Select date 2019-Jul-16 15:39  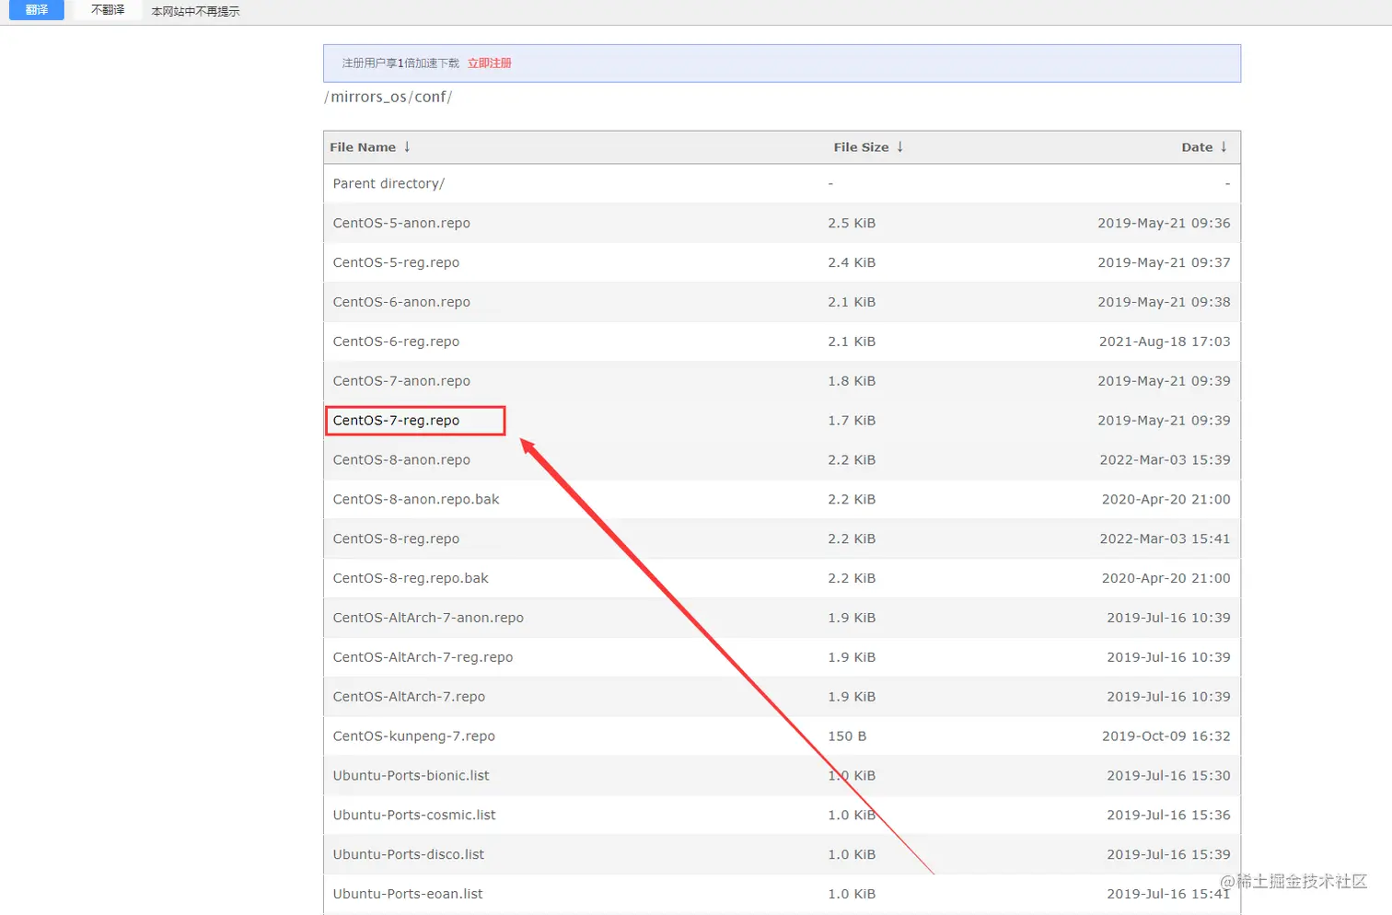click(x=1168, y=856)
